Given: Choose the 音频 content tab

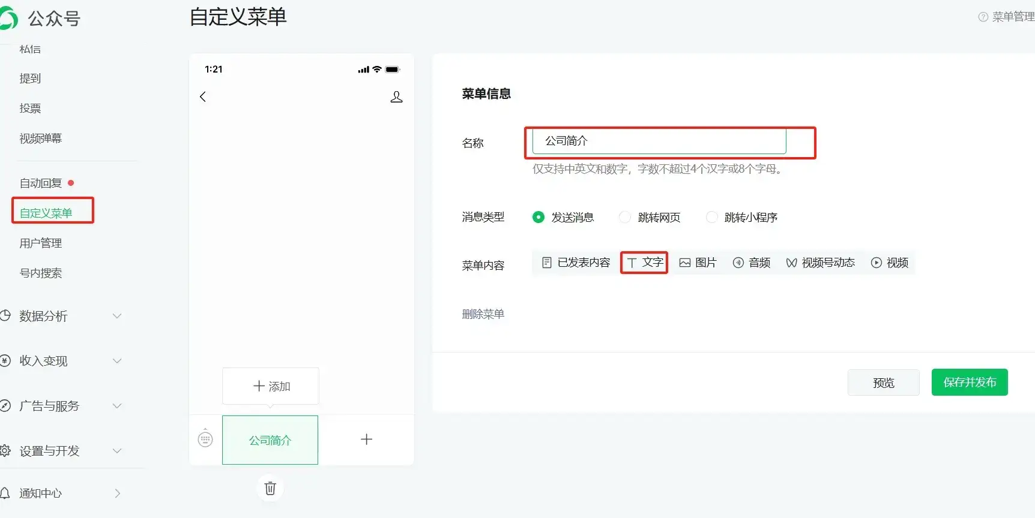Looking at the screenshot, I should tap(752, 263).
